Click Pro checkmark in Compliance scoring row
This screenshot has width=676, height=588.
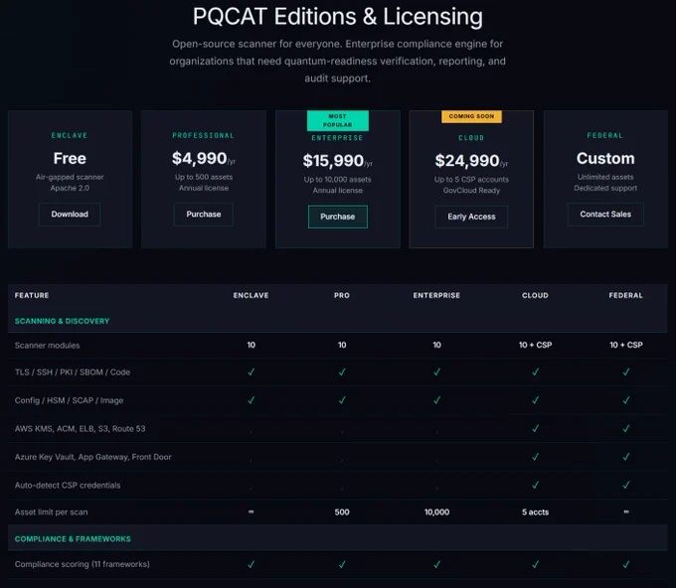[342, 564]
